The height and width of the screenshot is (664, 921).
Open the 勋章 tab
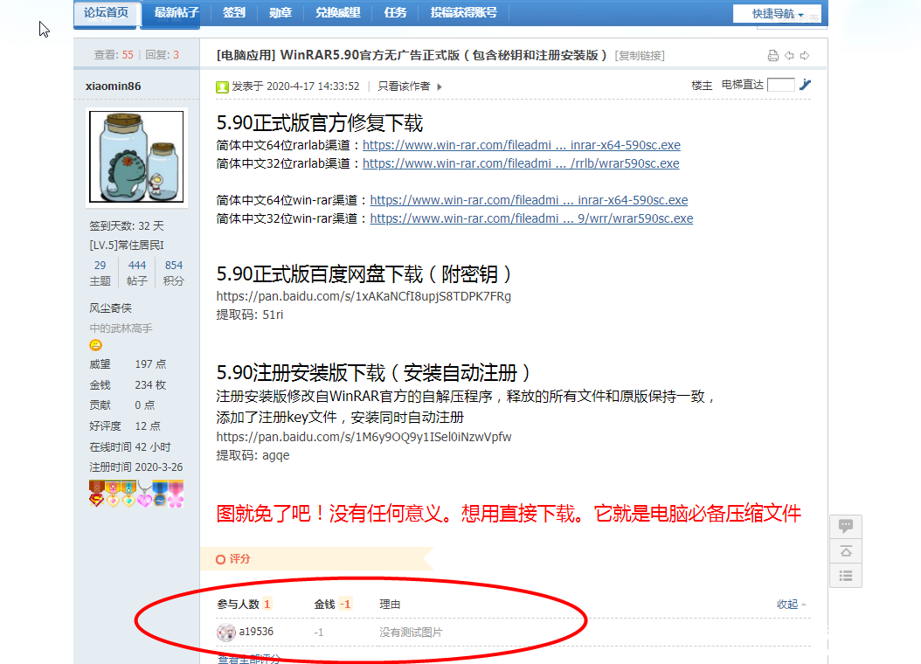280,13
